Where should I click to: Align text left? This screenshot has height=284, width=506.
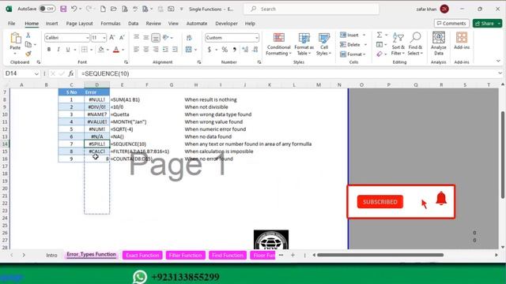click(x=136, y=50)
